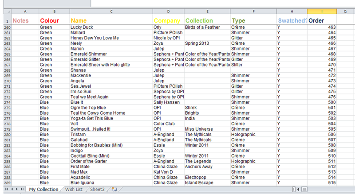Image resolution: width=355 pixels, height=194 pixels.
Task: Switch to Wish List sheet tab
Action: [74, 190]
